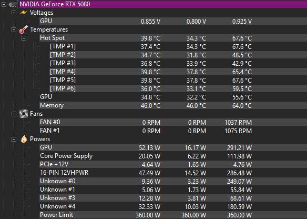Select the [TMP #3] sensor row
The height and width of the screenshot is (219, 307).
pos(178,63)
